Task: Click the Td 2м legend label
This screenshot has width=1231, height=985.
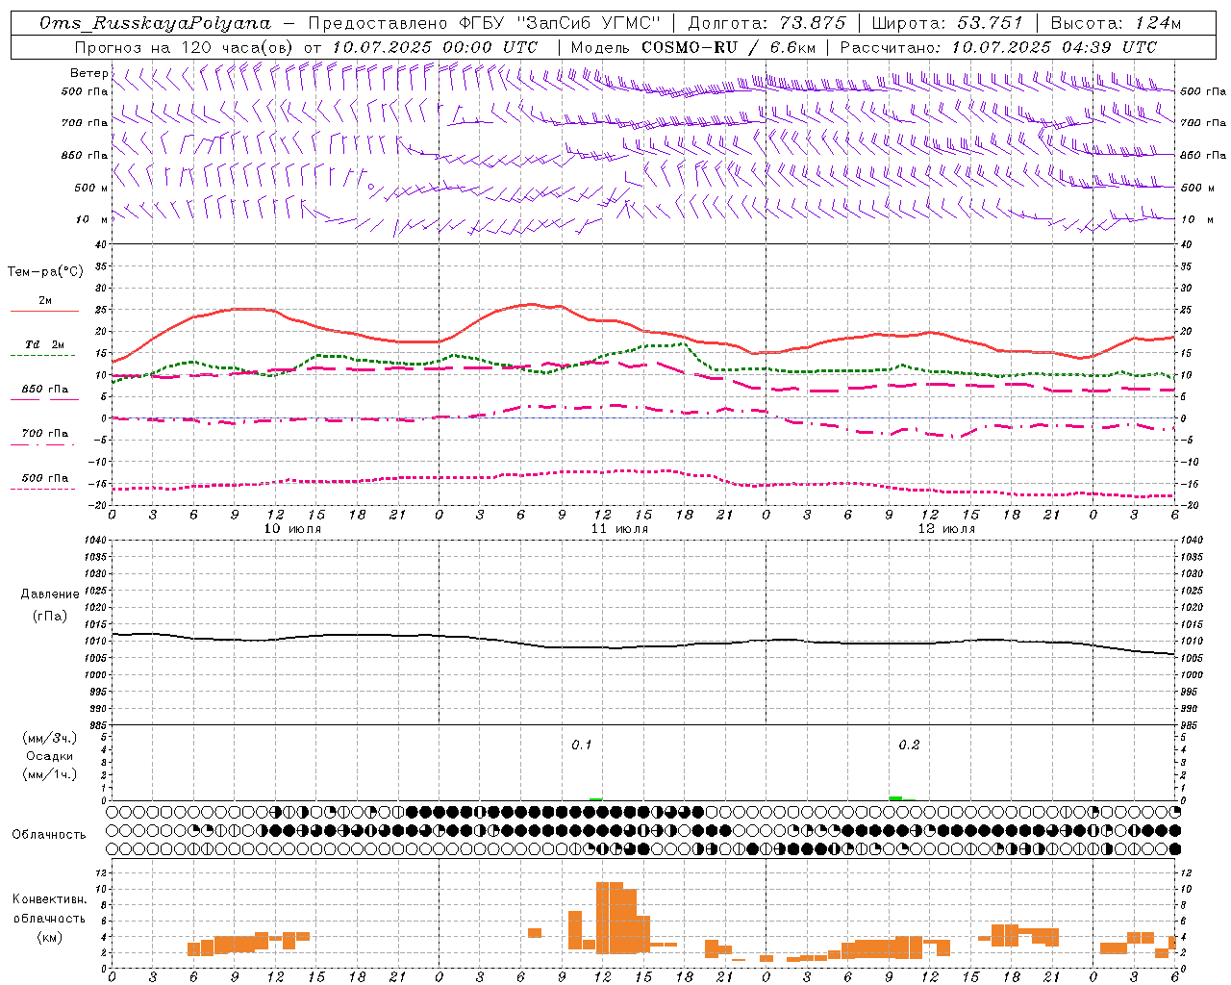Action: point(44,344)
